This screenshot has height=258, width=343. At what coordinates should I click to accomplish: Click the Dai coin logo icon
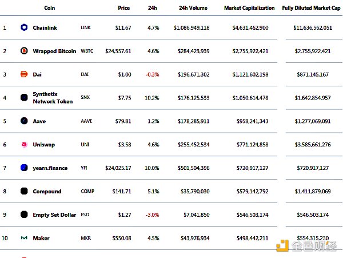[x=24, y=74]
